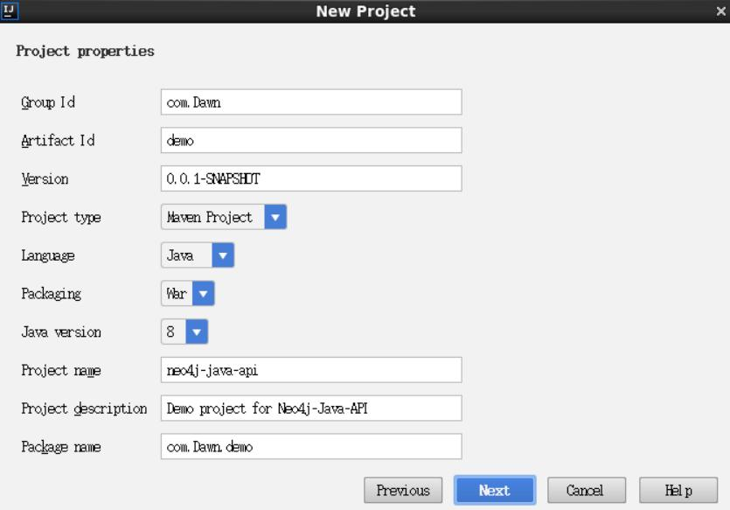Image resolution: width=730 pixels, height=510 pixels.
Task: Click the IntelliJ IDEA icon in title bar
Action: pyautogui.click(x=8, y=11)
